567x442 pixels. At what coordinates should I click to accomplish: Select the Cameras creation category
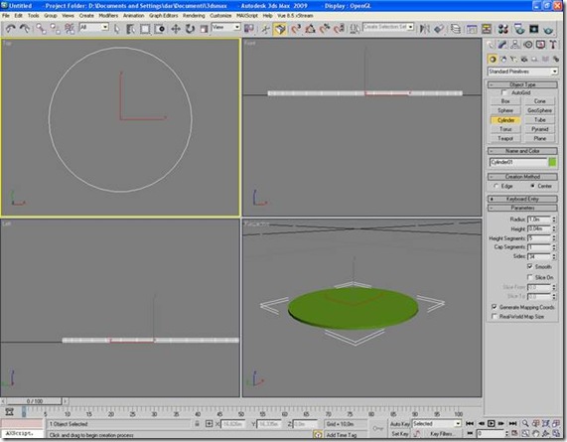click(x=524, y=59)
